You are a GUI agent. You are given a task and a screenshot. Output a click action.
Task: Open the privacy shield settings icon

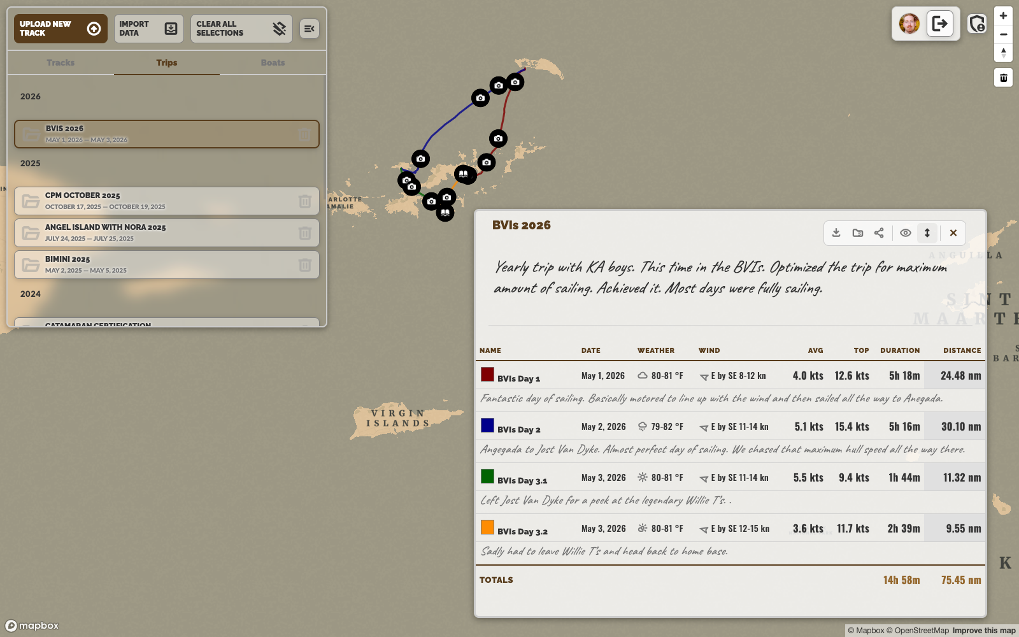pyautogui.click(x=977, y=24)
